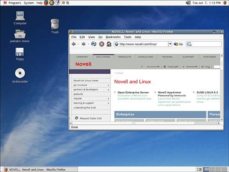Select the CONSULTING tab on Novell page
The width and height of the screenshot is (229, 172).
pos(146,57)
